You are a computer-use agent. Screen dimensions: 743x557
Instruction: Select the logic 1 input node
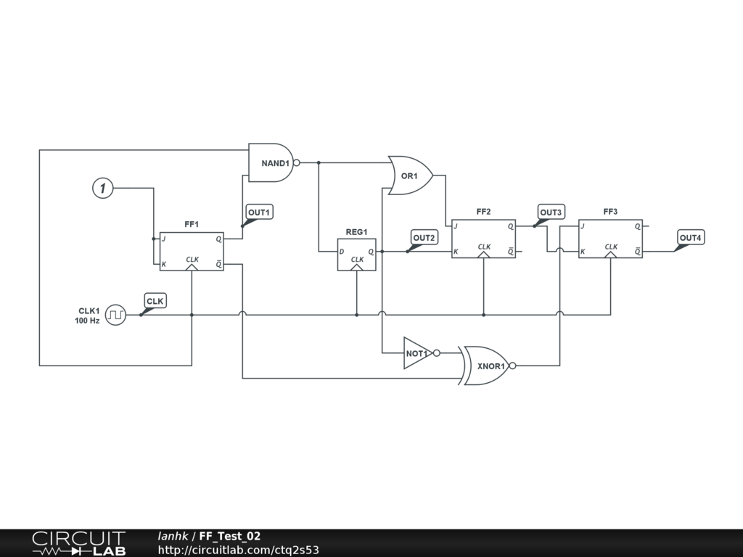pos(102,189)
